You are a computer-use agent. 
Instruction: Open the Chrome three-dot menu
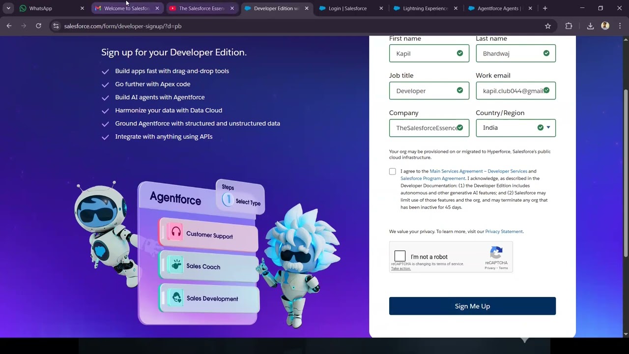pos(619,26)
